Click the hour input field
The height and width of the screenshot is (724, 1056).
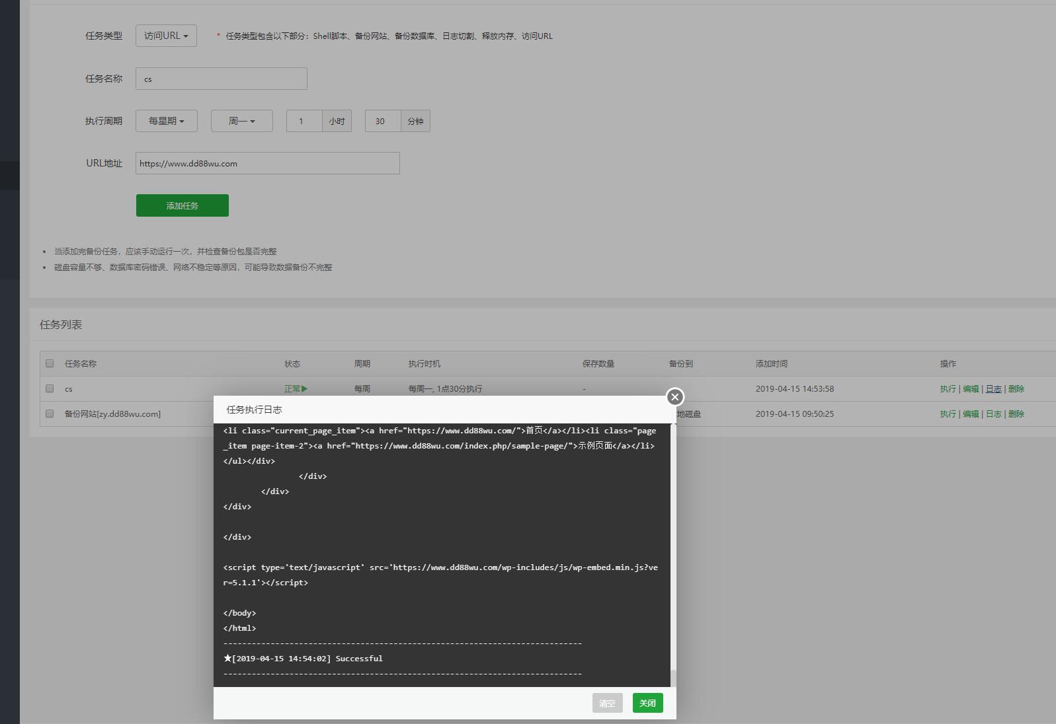pyautogui.click(x=304, y=121)
